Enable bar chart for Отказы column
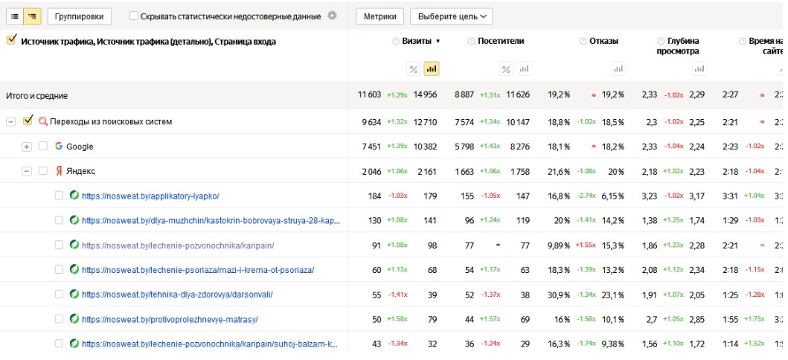 point(618,69)
